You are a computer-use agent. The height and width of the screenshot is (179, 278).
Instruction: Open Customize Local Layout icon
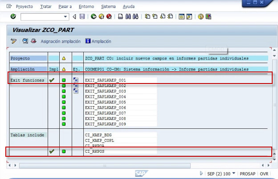point(208,17)
